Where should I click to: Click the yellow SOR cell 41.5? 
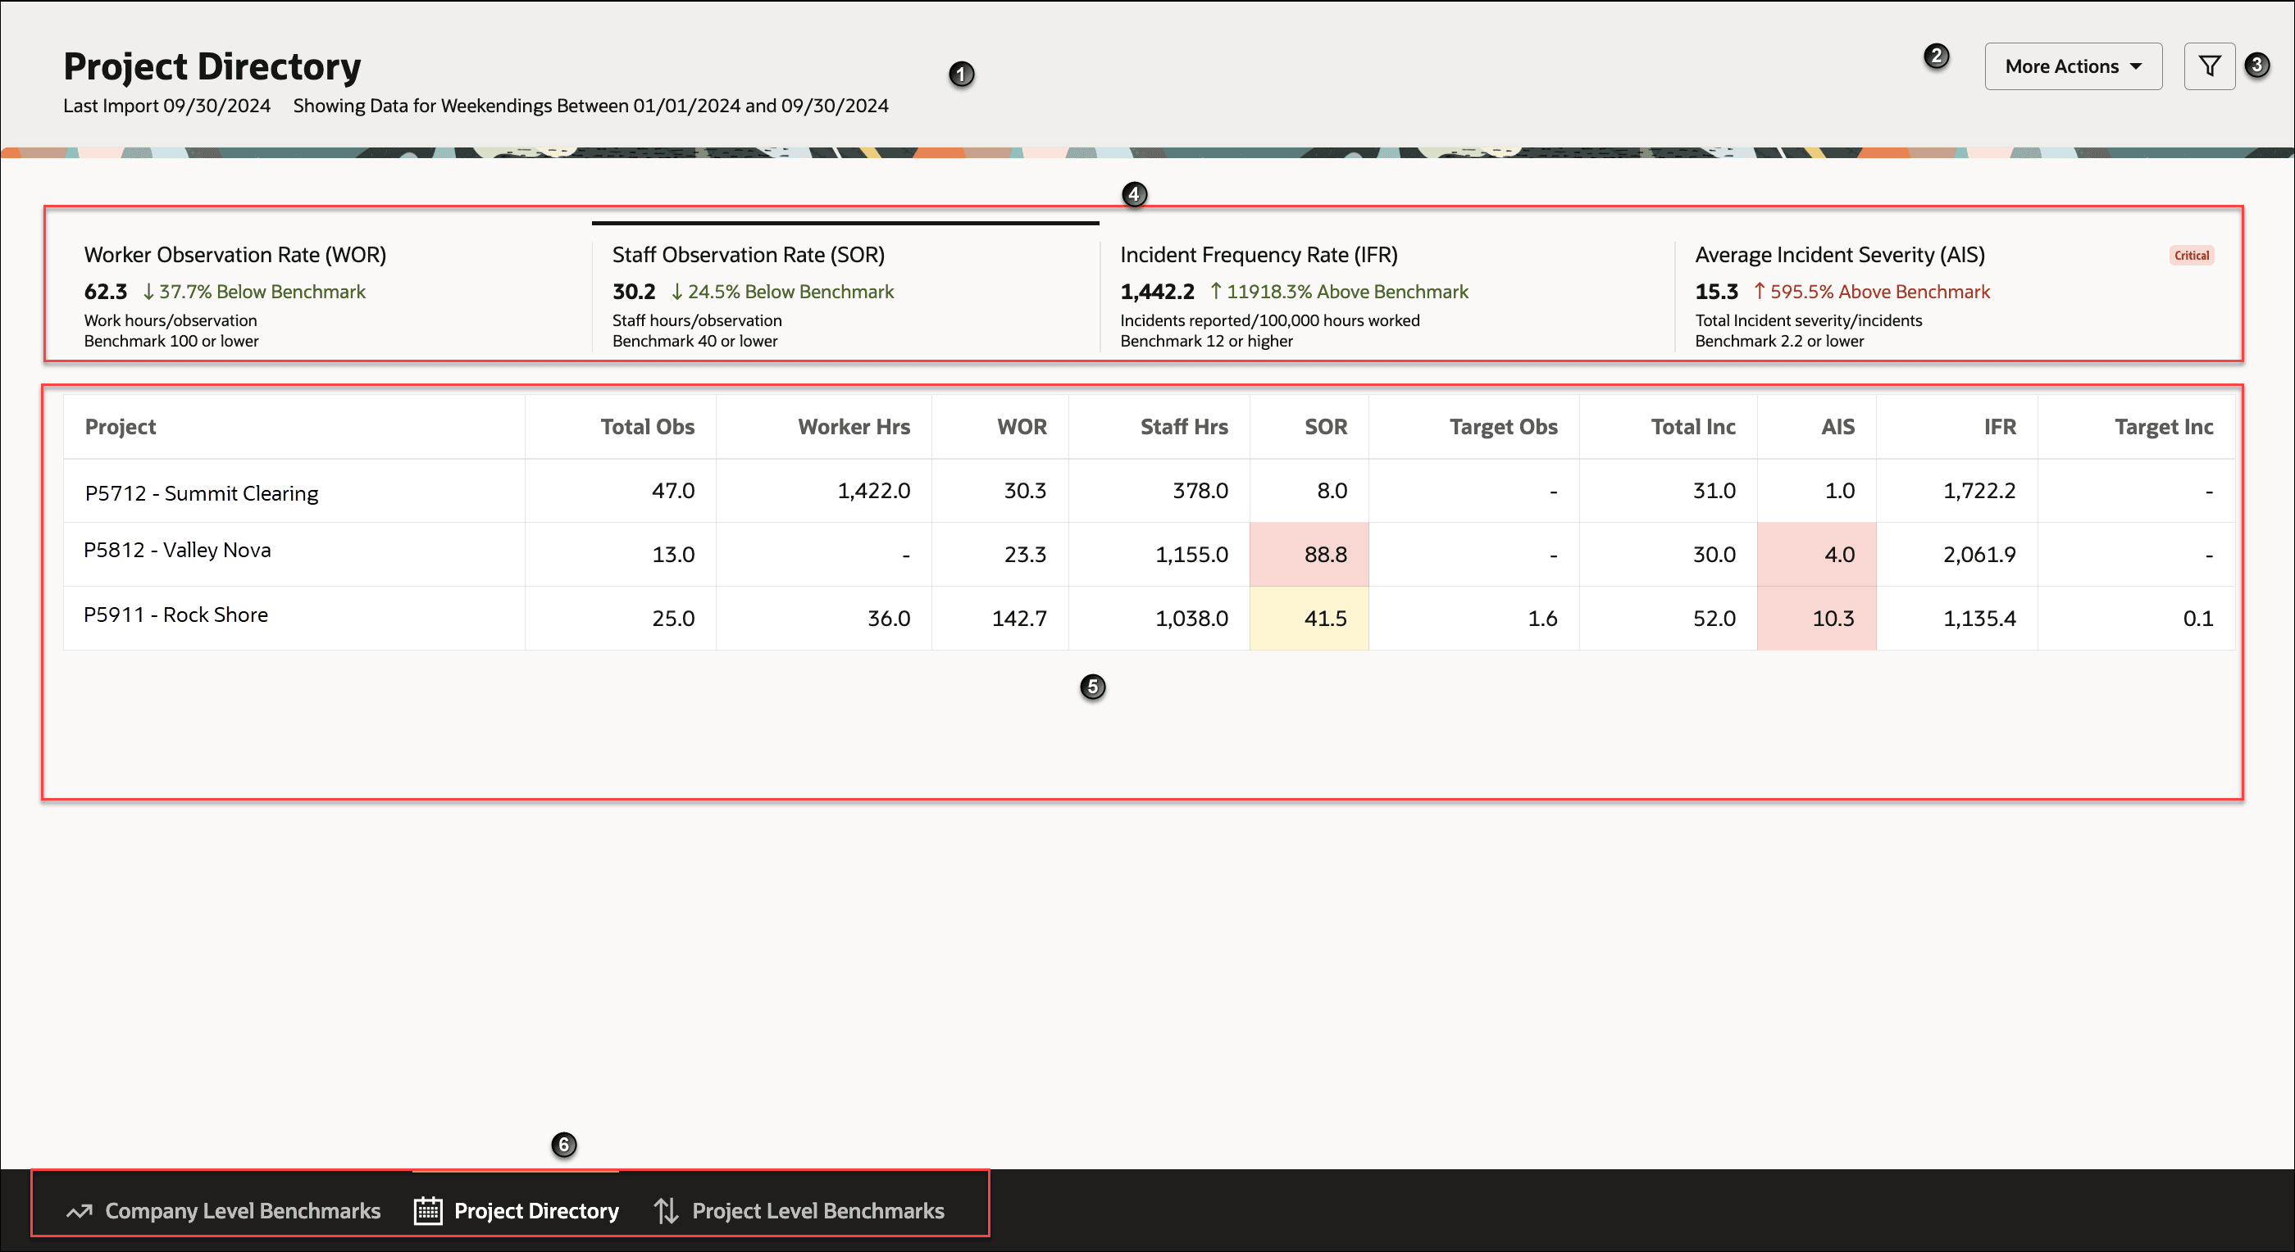1309,618
